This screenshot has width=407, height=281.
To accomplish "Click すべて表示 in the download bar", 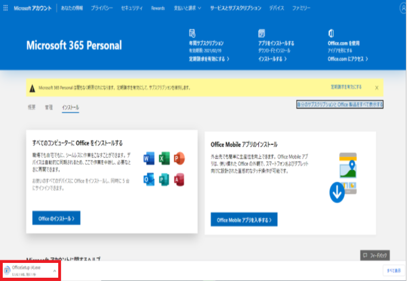I will pos(393,271).
